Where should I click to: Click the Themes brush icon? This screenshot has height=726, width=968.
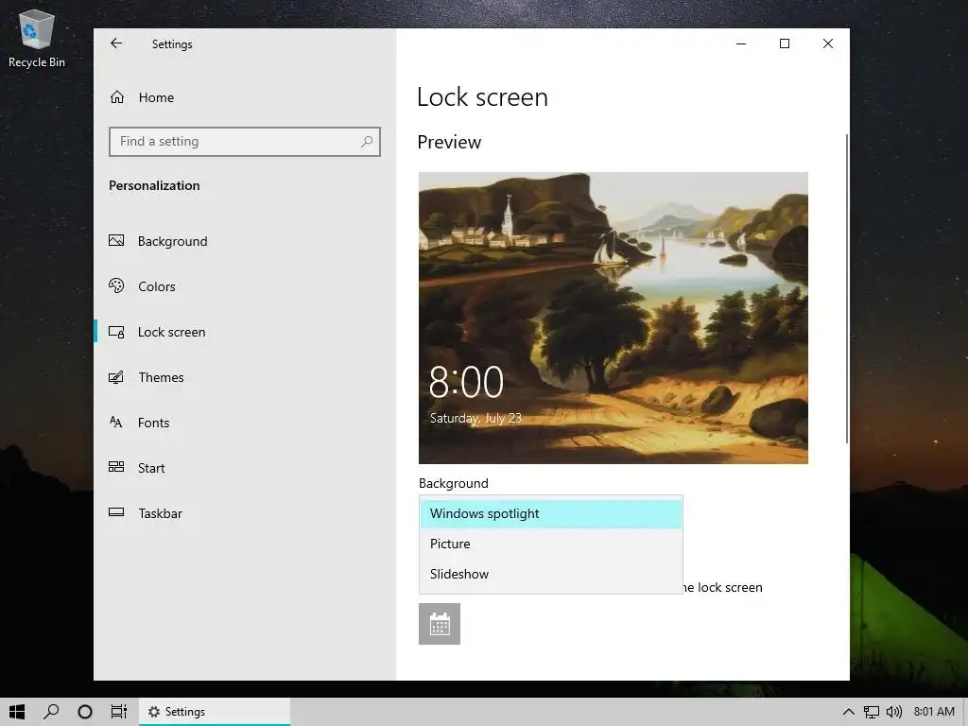pyautogui.click(x=116, y=376)
